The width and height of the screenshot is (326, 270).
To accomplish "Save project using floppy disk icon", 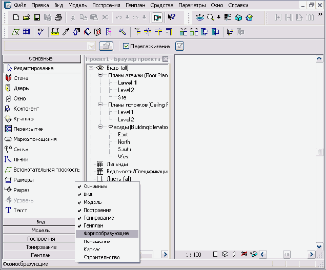I will click(x=37, y=17).
